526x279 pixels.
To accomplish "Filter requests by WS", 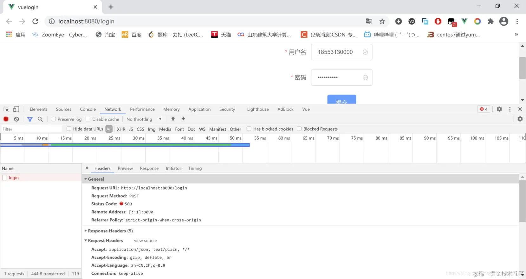I will pyautogui.click(x=202, y=129).
